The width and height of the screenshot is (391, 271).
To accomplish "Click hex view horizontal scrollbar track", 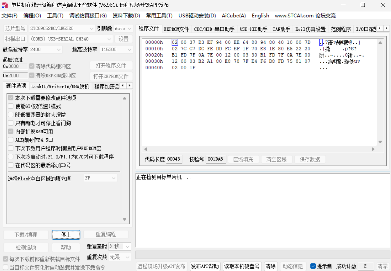I will [259, 149].
